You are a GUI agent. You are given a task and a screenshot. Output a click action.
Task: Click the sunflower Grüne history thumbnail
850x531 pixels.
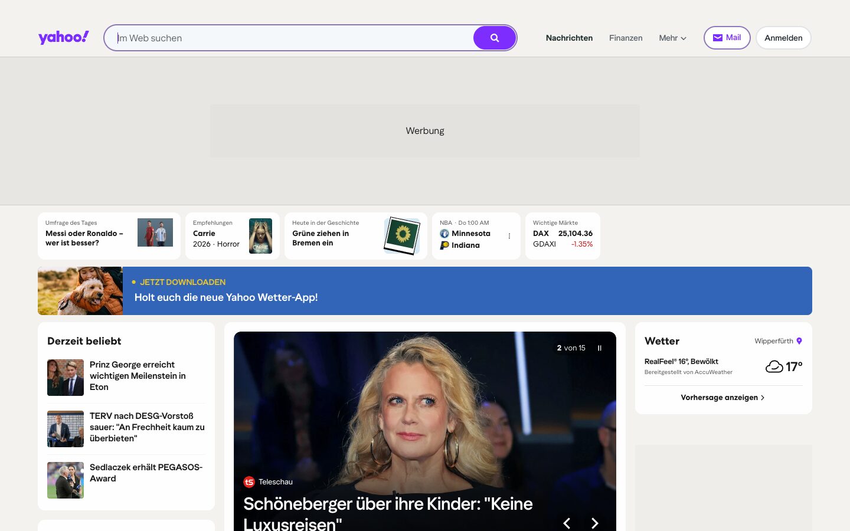[403, 236]
